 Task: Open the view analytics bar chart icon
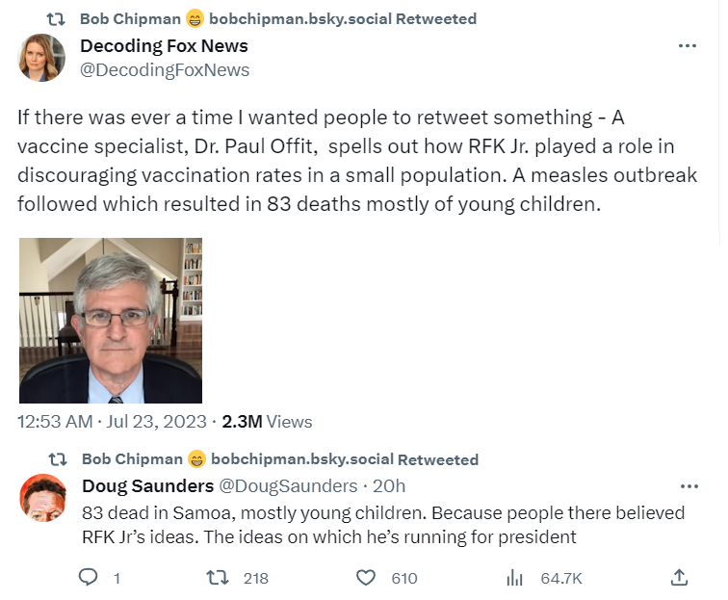coord(514,578)
